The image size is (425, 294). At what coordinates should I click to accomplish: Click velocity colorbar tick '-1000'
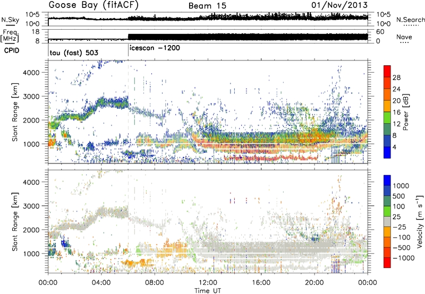coord(403,258)
